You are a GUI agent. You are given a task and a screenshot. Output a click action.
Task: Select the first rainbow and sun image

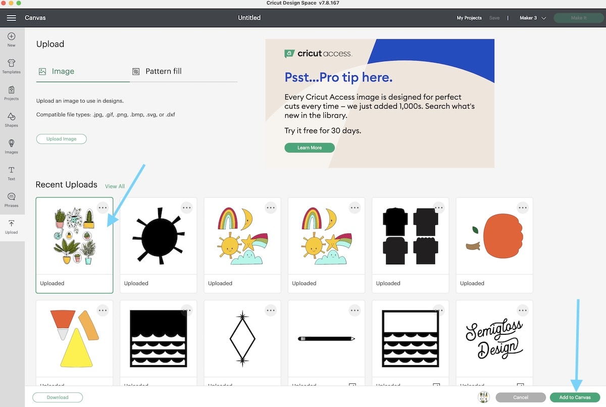coord(242,245)
